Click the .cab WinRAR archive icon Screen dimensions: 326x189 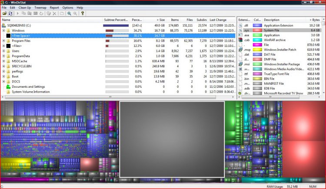click(240, 40)
